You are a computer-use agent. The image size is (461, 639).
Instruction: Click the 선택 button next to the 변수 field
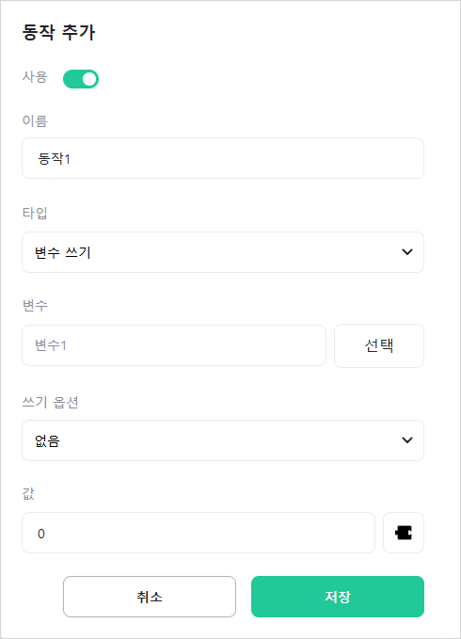379,345
